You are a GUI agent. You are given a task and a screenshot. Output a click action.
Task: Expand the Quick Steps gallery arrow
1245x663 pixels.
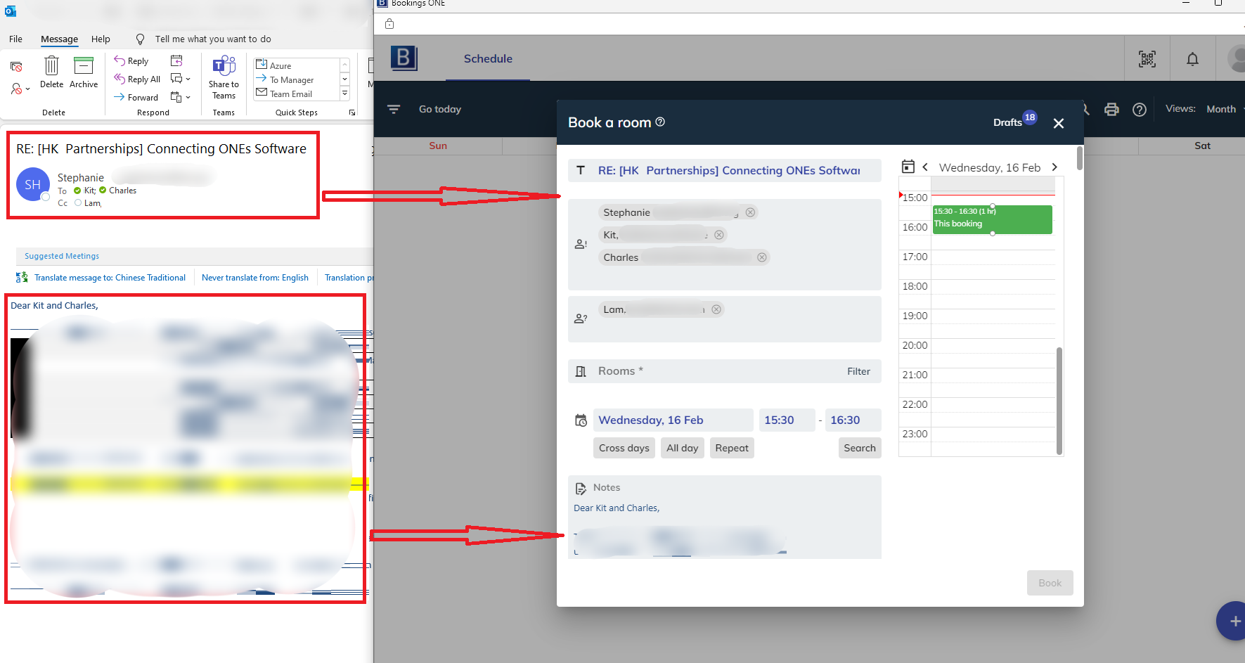pos(344,94)
